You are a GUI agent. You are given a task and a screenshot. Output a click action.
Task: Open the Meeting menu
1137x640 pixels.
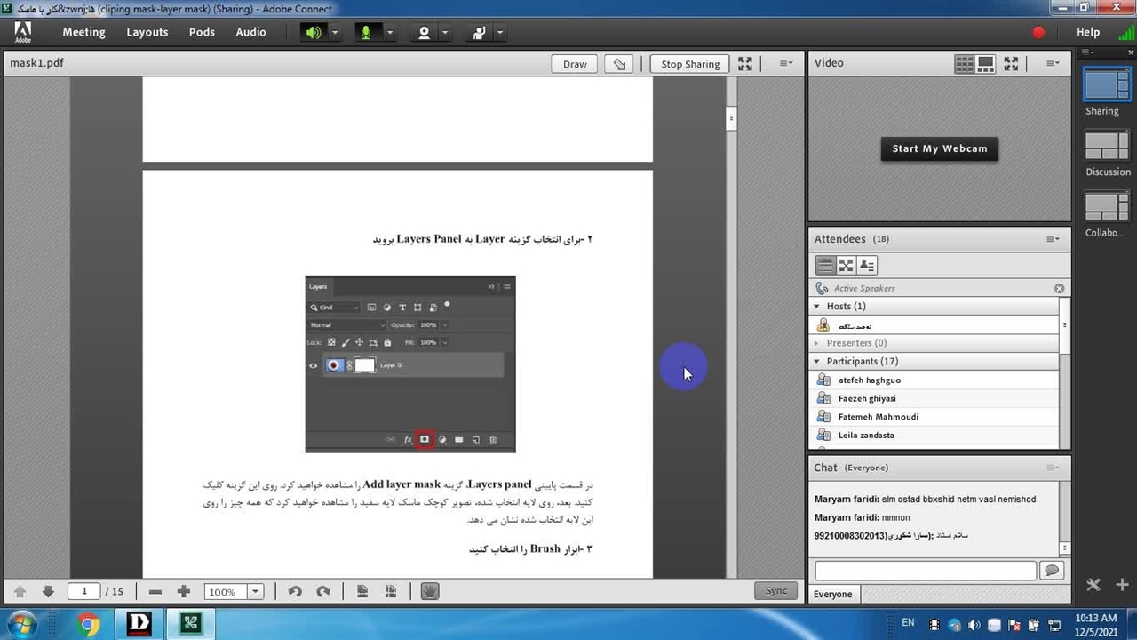[x=83, y=32]
